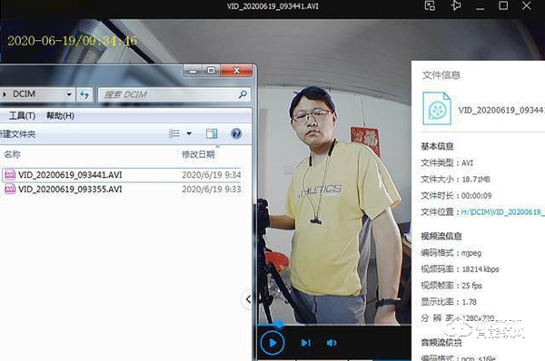Open the view options dropdown arrow
The height and width of the screenshot is (361, 545).
189,133
